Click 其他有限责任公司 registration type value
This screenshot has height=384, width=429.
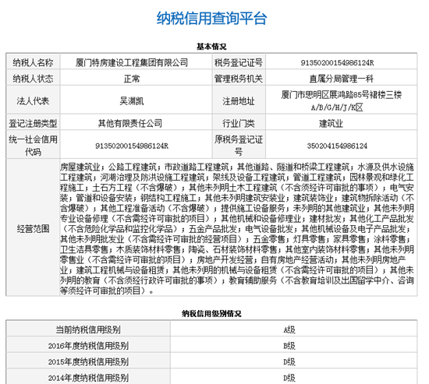130,124
